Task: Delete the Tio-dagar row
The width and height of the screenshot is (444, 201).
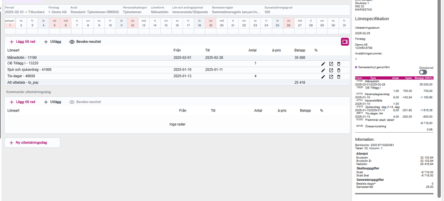Action: coord(339,77)
